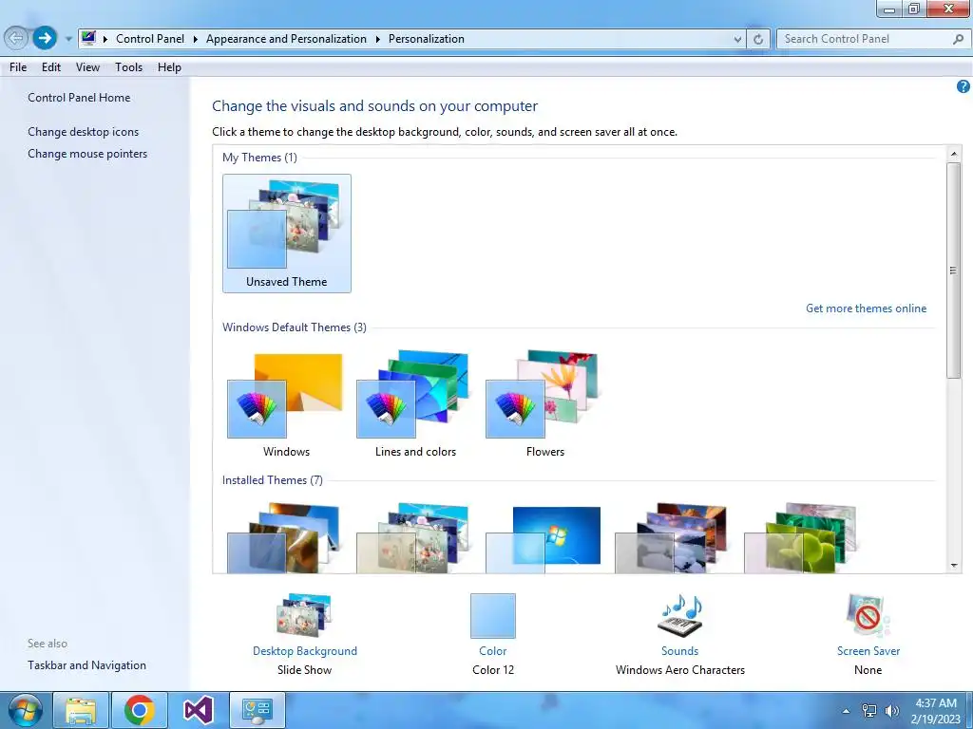Open the clock showing 4:37 AM

pyautogui.click(x=936, y=711)
